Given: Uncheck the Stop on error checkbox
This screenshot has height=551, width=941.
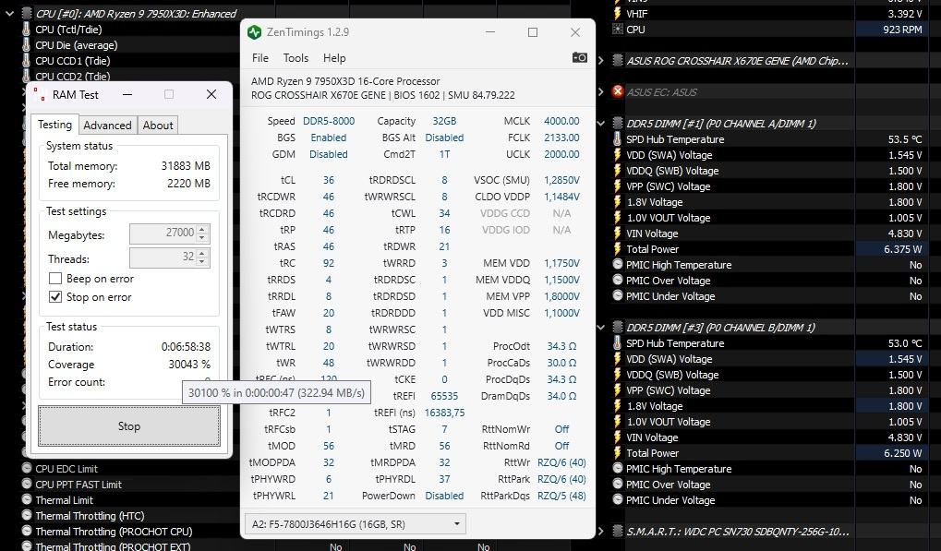Looking at the screenshot, I should coord(55,297).
